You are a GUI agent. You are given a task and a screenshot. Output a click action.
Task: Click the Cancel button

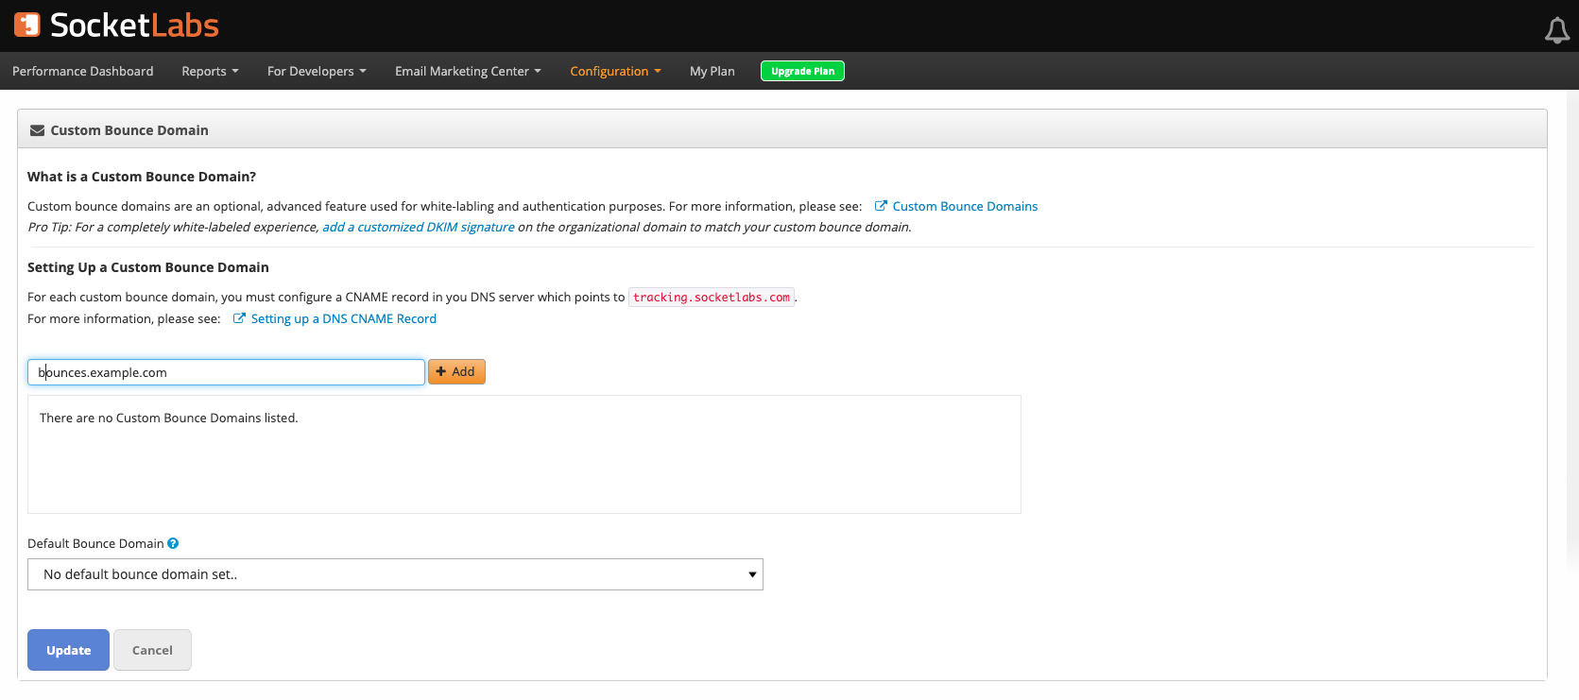(152, 650)
